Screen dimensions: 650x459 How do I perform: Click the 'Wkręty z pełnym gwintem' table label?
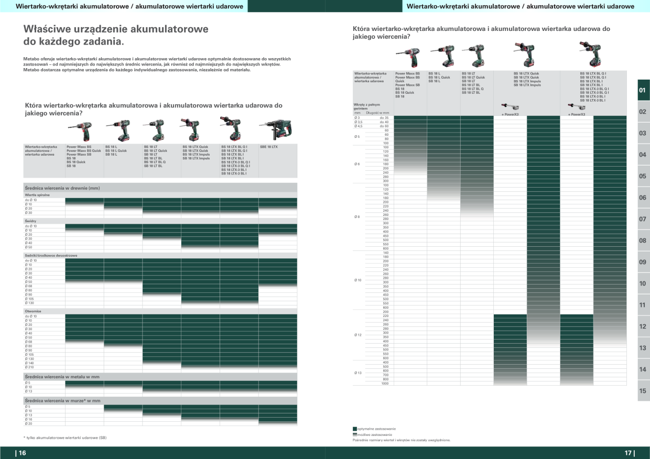tap(367, 106)
